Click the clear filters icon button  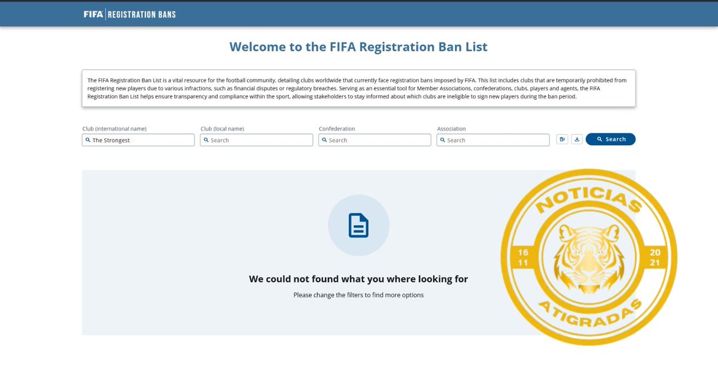click(562, 139)
